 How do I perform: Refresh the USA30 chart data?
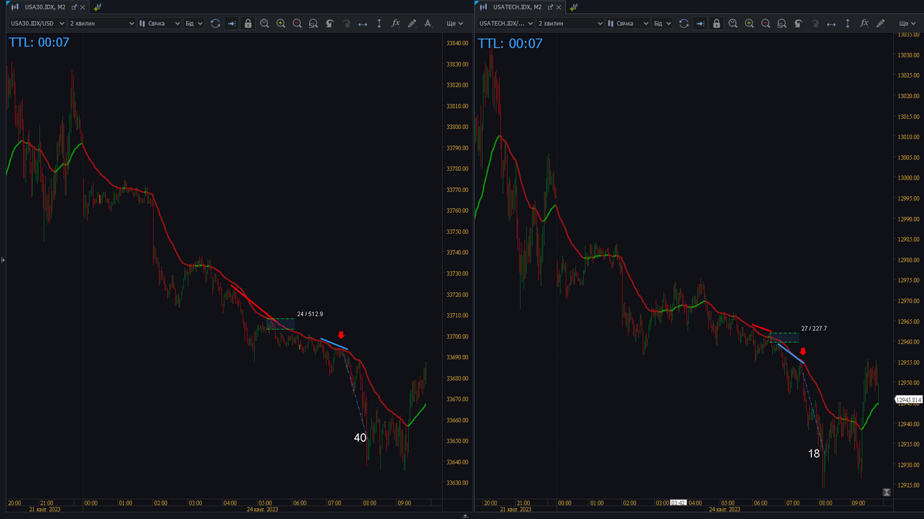pyautogui.click(x=215, y=24)
